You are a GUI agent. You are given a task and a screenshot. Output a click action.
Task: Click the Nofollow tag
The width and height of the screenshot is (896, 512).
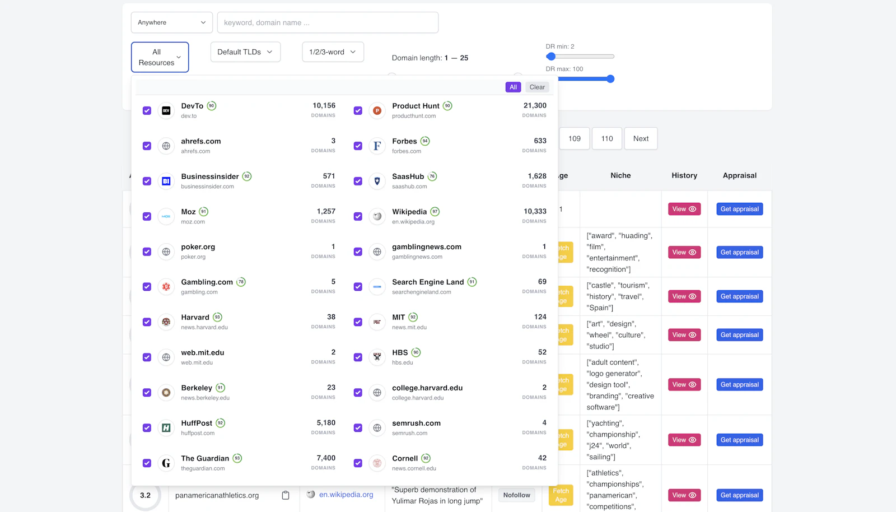point(516,495)
